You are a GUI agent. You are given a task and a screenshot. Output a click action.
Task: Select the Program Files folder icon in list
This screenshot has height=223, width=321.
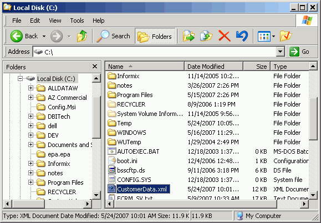[x=112, y=95]
